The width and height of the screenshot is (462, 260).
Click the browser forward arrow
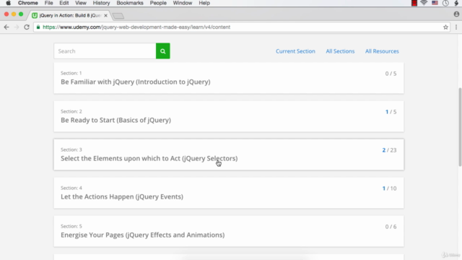pyautogui.click(x=17, y=27)
